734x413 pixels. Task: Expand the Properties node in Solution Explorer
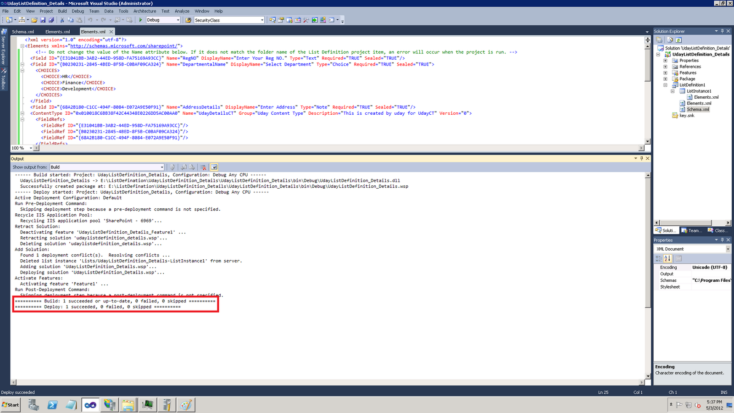click(665, 61)
